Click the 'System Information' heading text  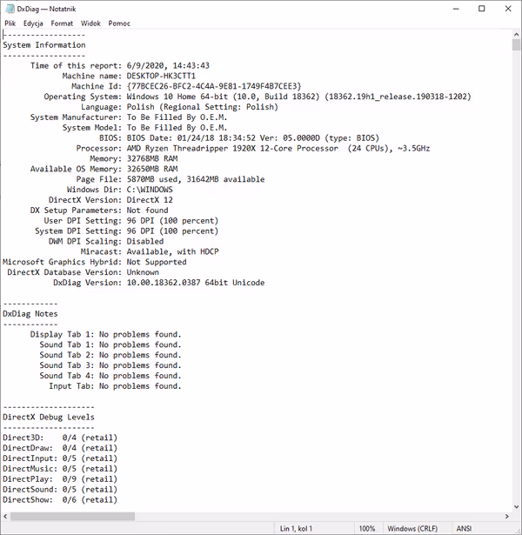pyautogui.click(x=44, y=45)
